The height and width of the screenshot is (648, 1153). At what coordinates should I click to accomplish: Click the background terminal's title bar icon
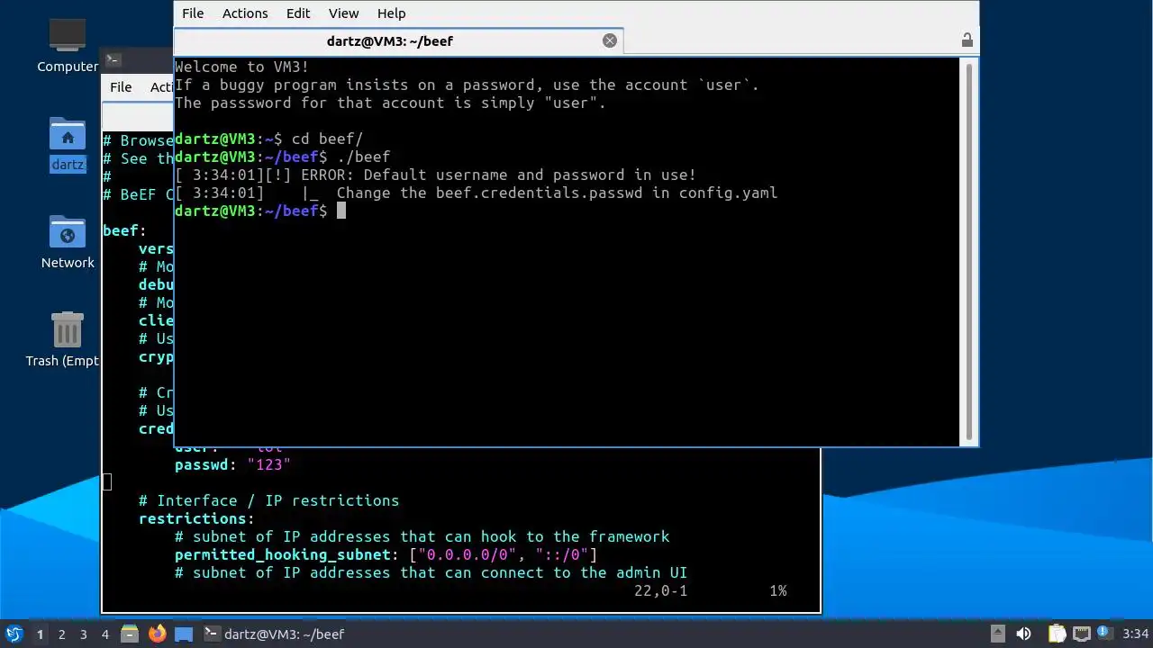coord(113,60)
